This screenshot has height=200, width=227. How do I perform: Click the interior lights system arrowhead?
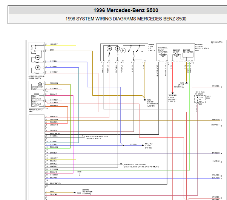pos(143,145)
